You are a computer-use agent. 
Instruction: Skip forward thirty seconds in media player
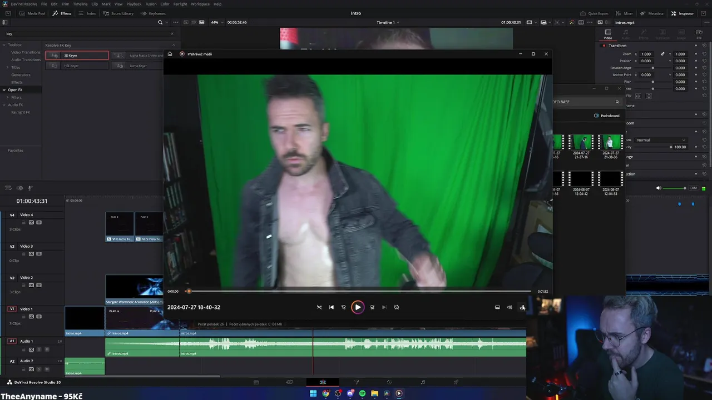click(x=372, y=307)
